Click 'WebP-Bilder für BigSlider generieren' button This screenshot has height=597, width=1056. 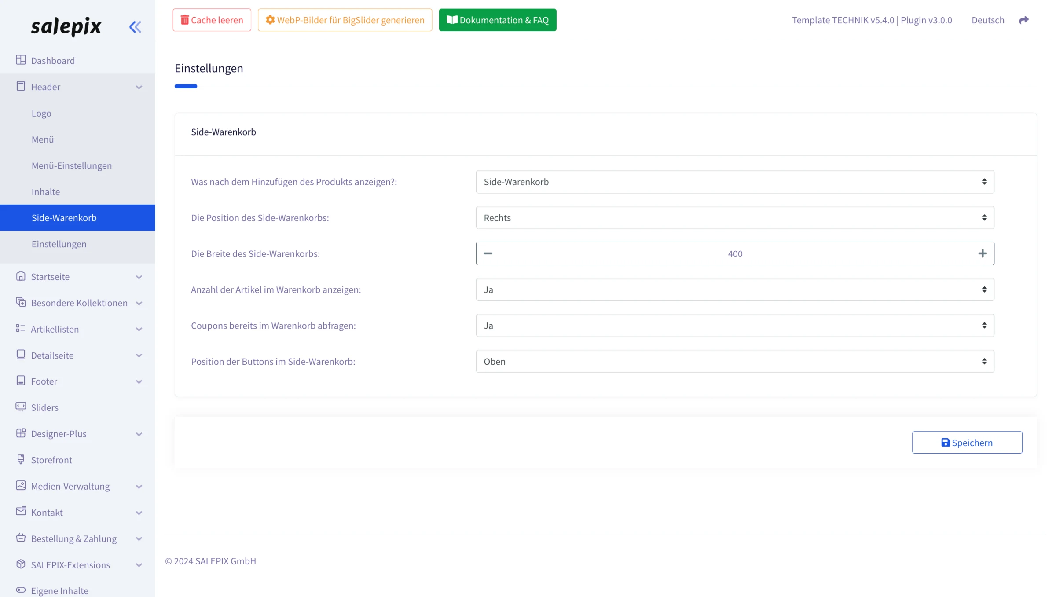[x=345, y=20]
